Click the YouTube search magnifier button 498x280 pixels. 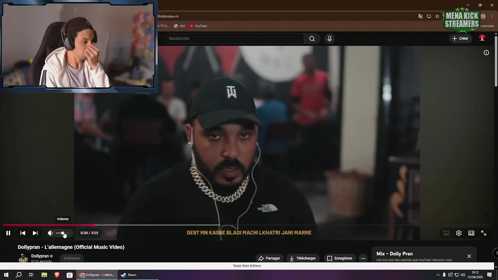[312, 38]
